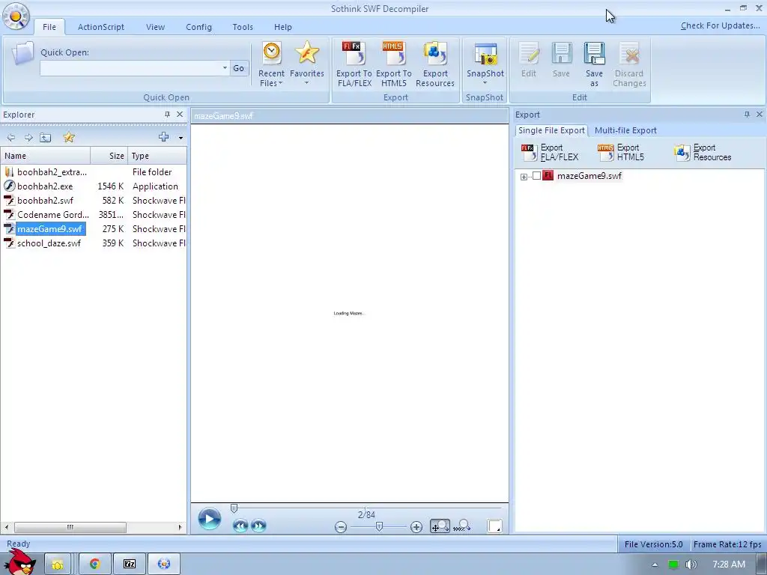Adjust the zoom slider handle
Image resolution: width=767 pixels, height=575 pixels.
(379, 526)
